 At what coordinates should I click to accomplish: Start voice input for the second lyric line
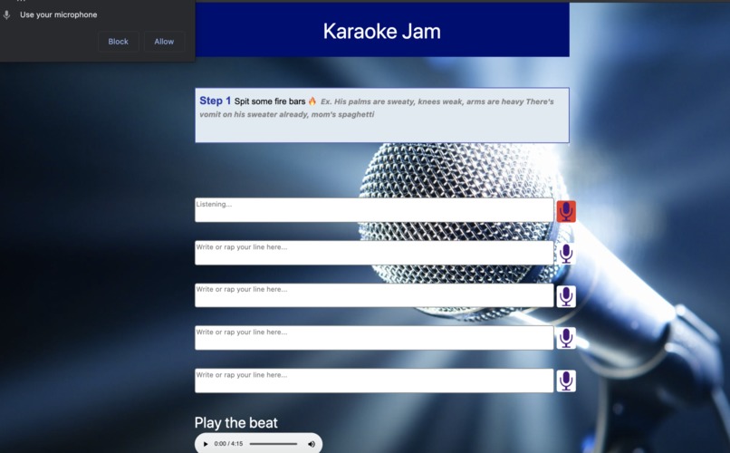click(566, 254)
